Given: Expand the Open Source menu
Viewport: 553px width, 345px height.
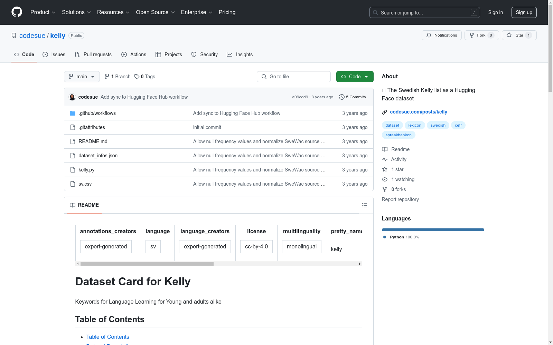Looking at the screenshot, I should point(156,12).
